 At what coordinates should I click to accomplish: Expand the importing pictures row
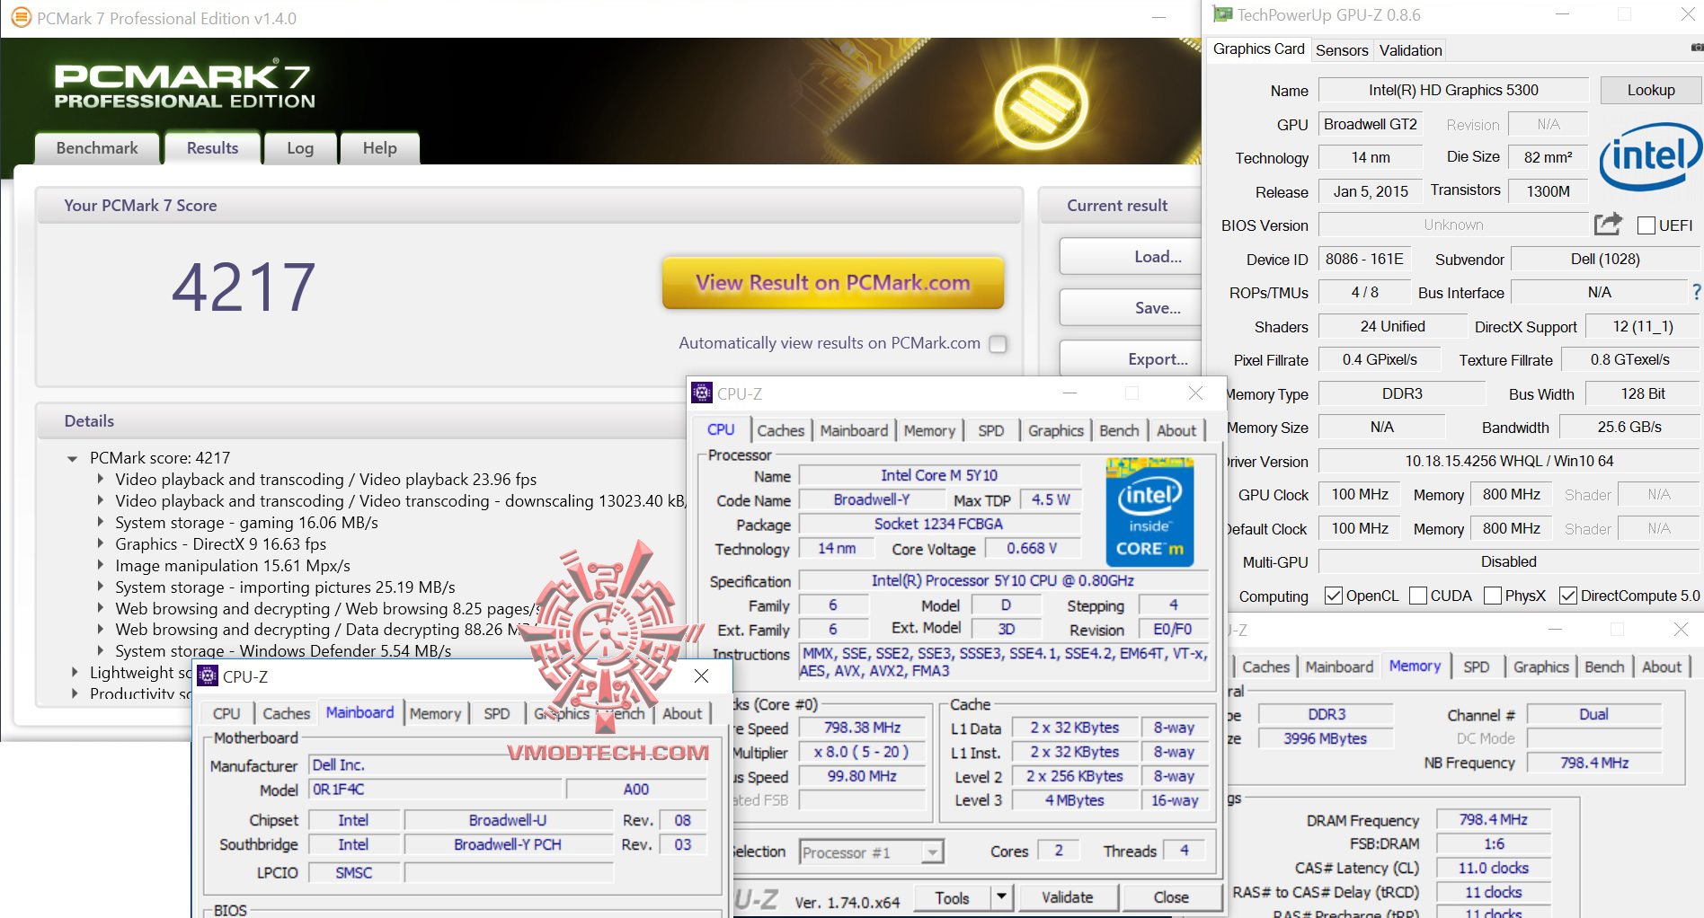click(100, 587)
